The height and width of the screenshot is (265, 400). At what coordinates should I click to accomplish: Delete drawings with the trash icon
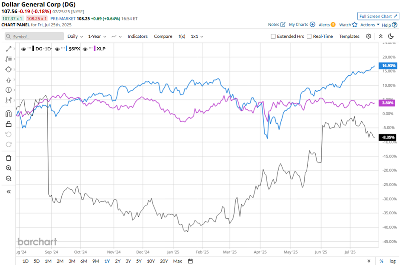coord(9,158)
